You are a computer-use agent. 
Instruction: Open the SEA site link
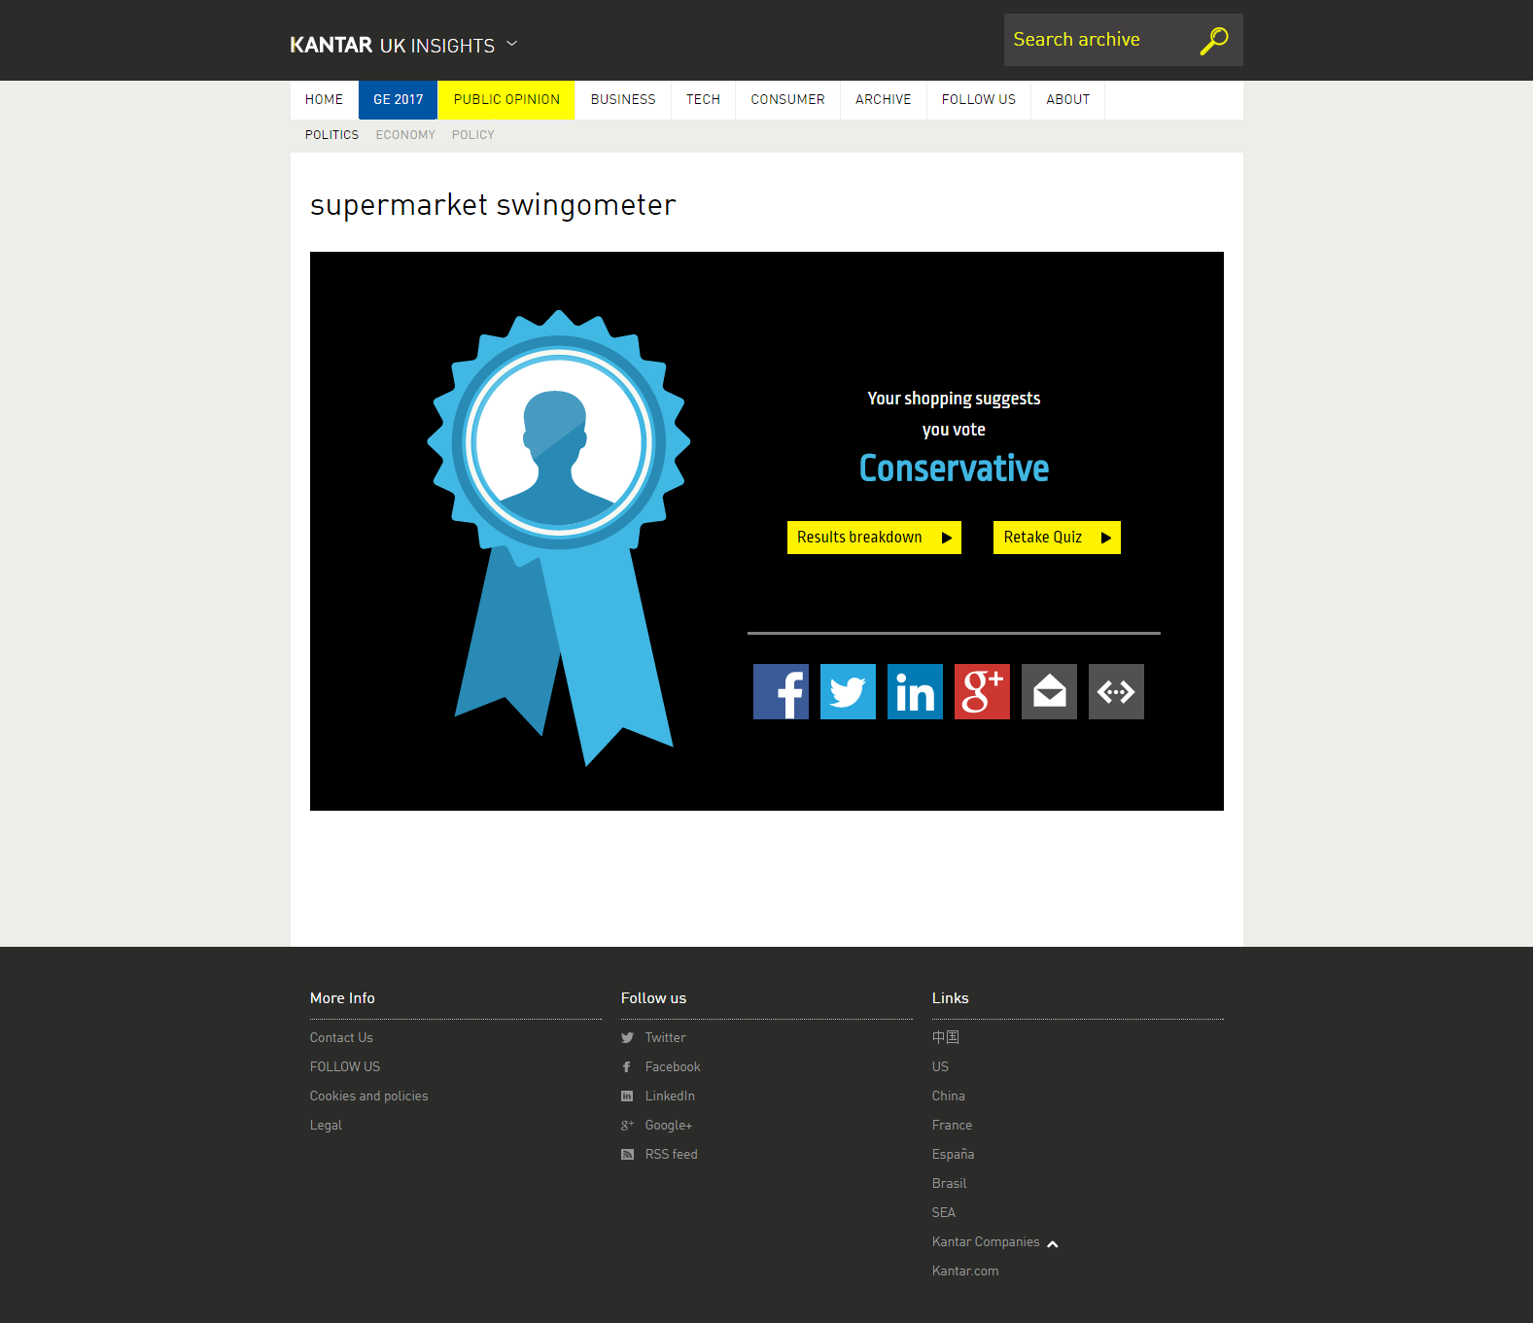[944, 1213]
